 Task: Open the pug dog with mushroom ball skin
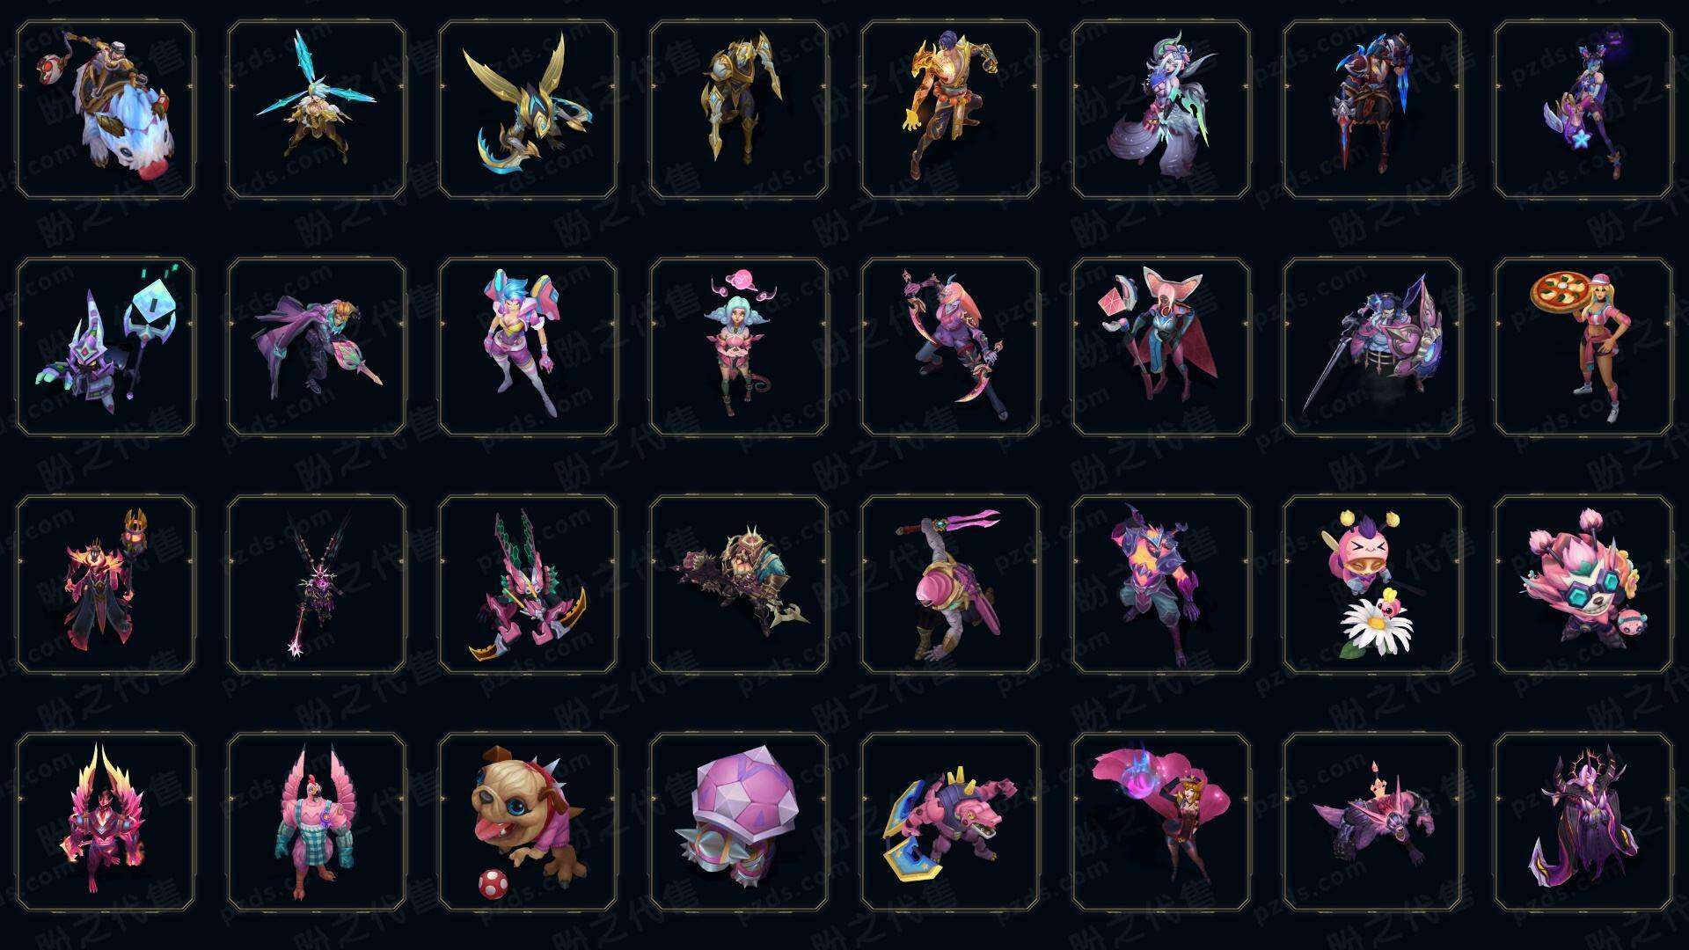(x=528, y=822)
